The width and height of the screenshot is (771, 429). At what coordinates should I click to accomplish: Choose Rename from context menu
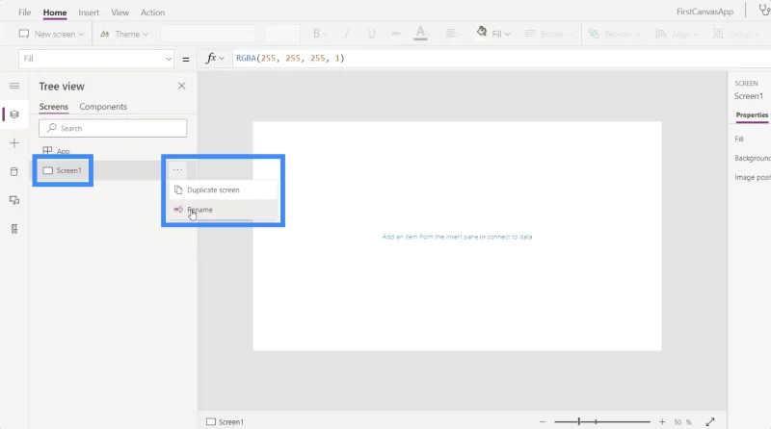coord(224,210)
